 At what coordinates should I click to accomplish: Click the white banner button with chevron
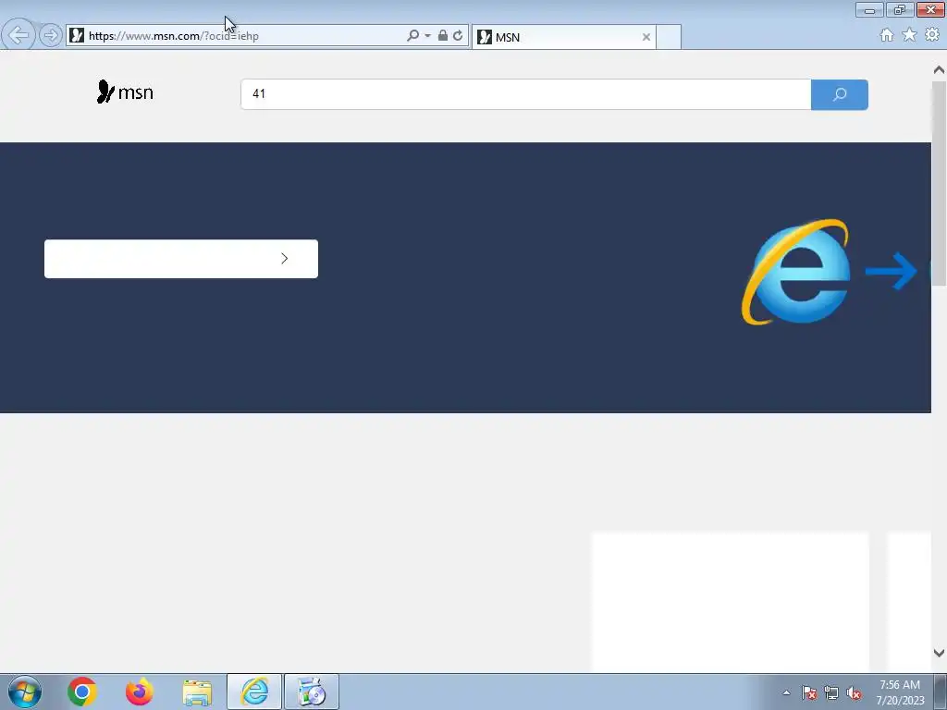coord(181,259)
